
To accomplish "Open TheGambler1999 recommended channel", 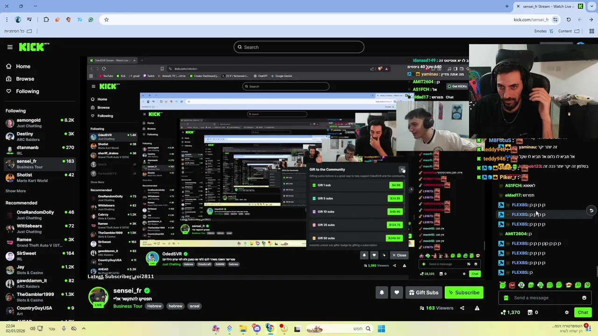I will pyautogui.click(x=39, y=297).
